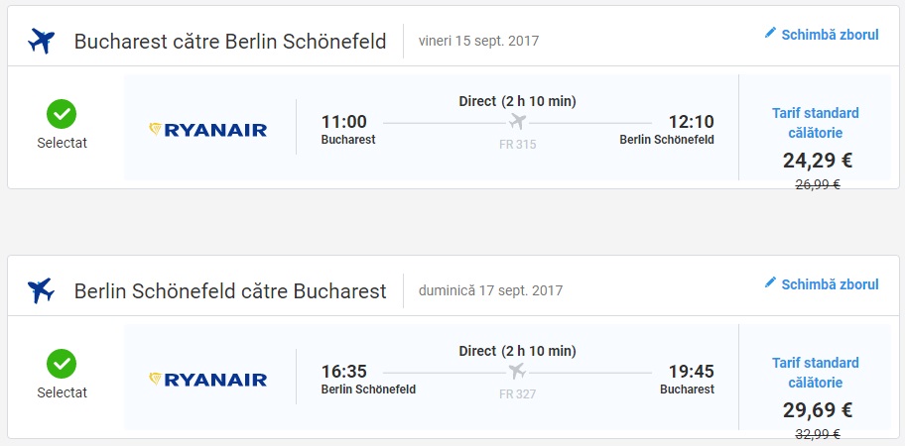The height and width of the screenshot is (446, 905).
Task: Click the date vineri 15 sept. 2017
Action: coord(479,42)
